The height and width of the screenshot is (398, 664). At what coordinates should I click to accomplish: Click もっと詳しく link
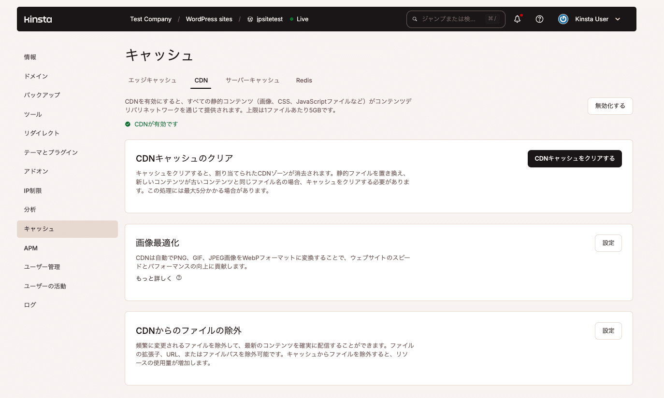tap(154, 278)
